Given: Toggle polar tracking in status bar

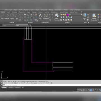Looking at the screenshot, I should tap(93, 90).
